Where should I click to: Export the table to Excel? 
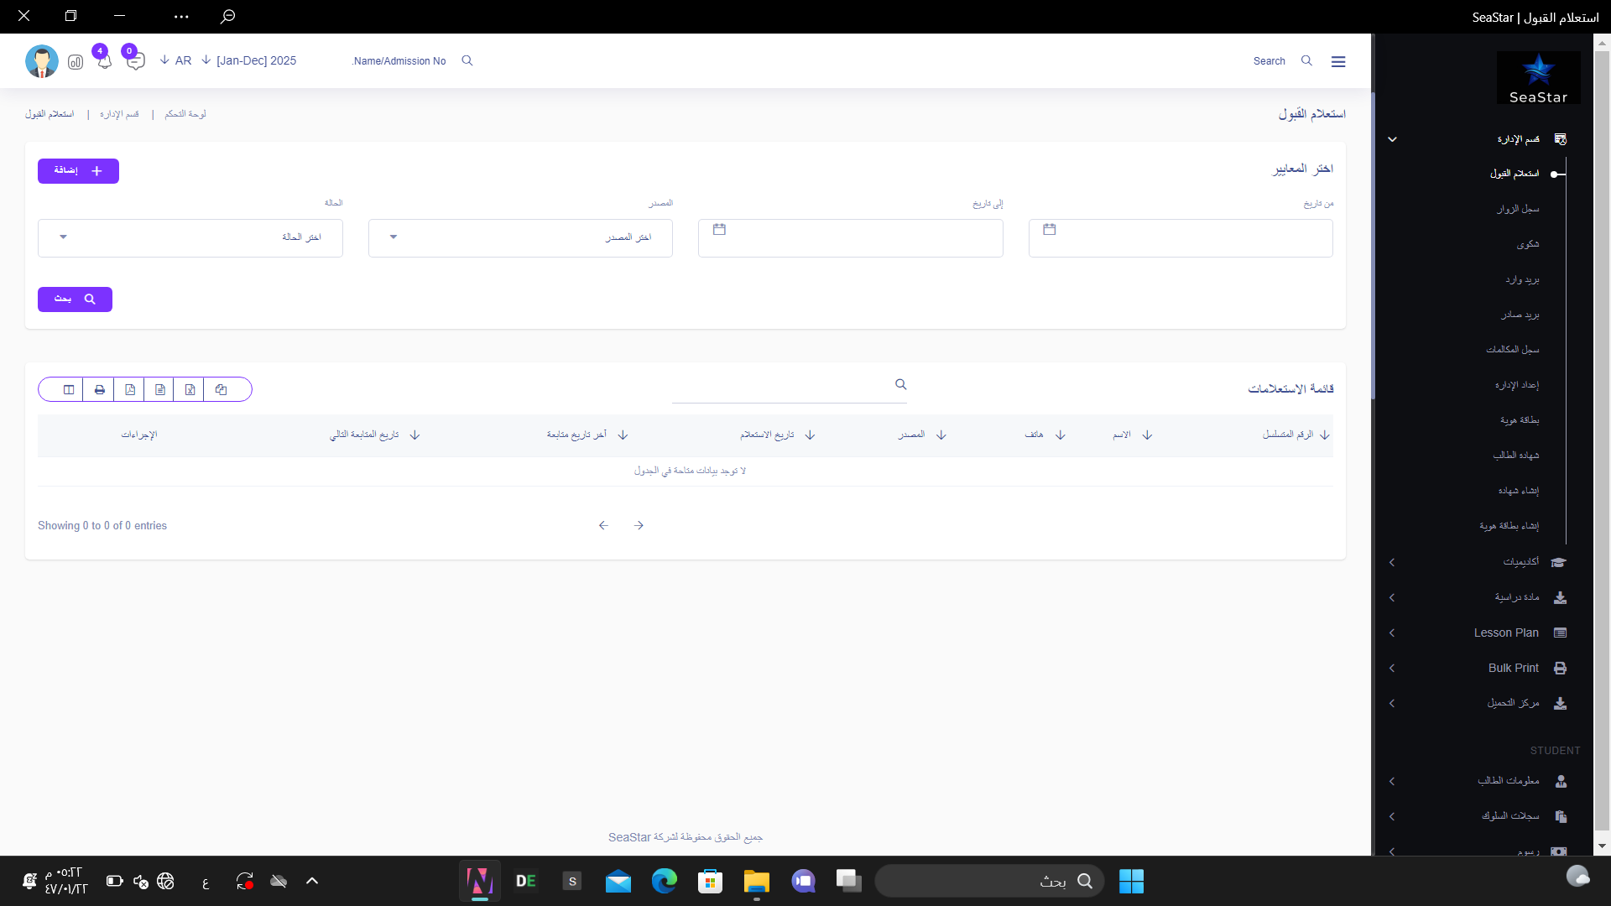click(190, 389)
